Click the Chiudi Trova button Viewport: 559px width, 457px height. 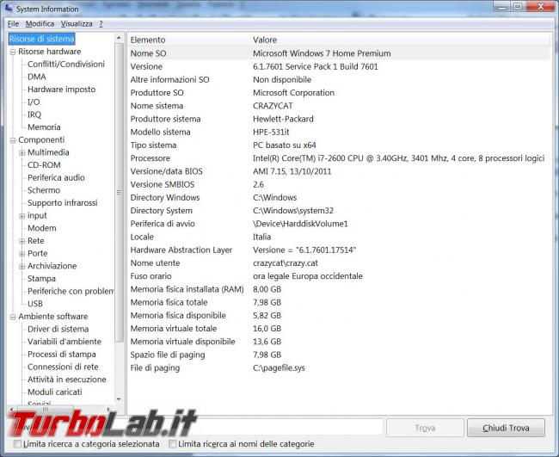coord(506,428)
